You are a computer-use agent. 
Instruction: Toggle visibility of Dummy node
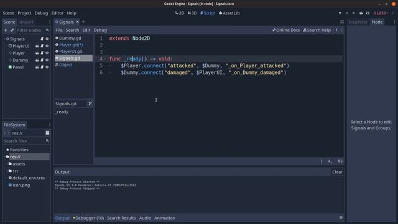(x=47, y=60)
